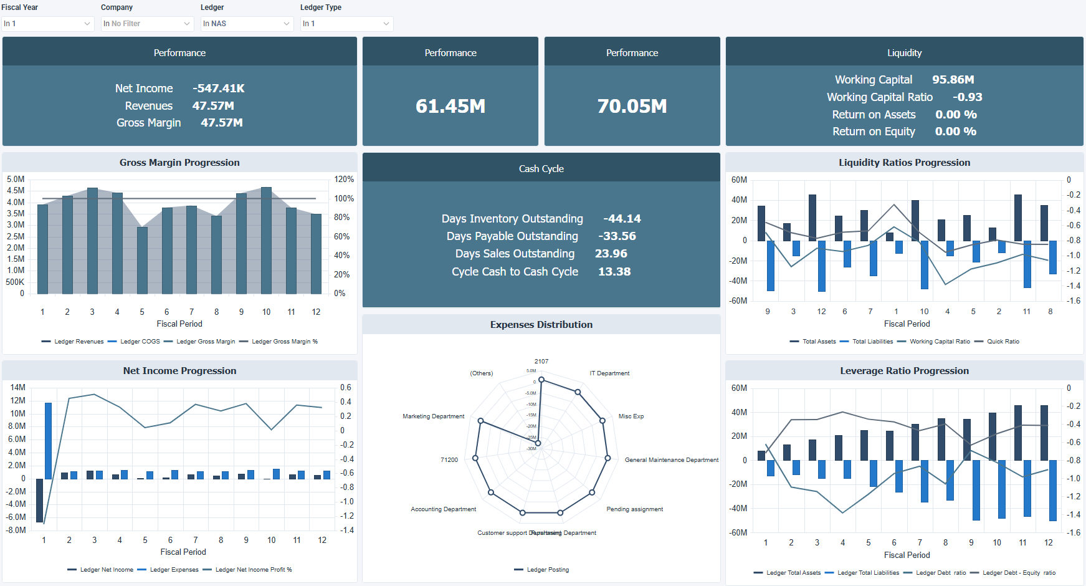Toggle Ledger Expenses legend entry
Viewport: 1086px width, 586px height.
168,570
